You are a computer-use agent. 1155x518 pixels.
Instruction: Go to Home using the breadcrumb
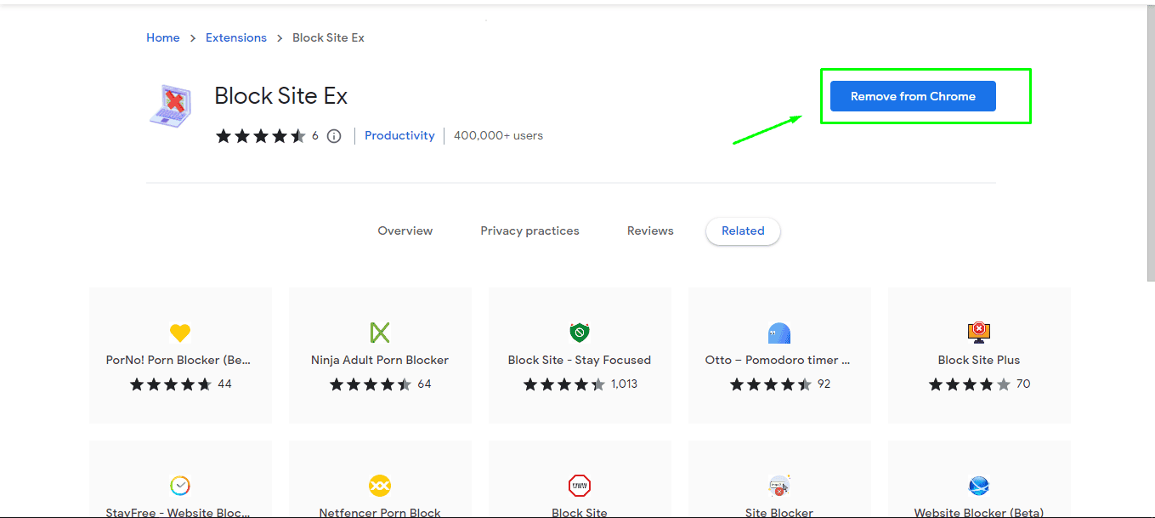point(162,37)
